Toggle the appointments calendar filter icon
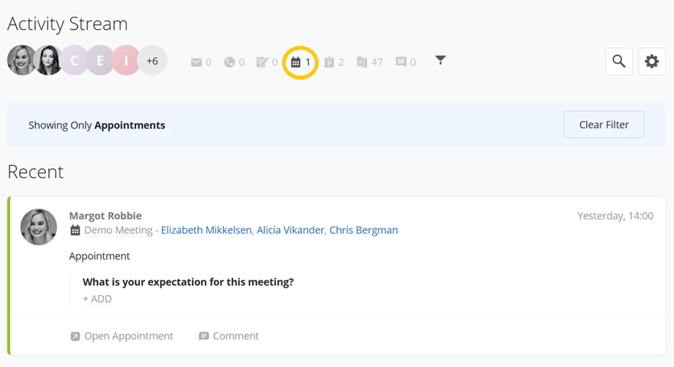Screen dimensions: 674x367 [296, 63]
